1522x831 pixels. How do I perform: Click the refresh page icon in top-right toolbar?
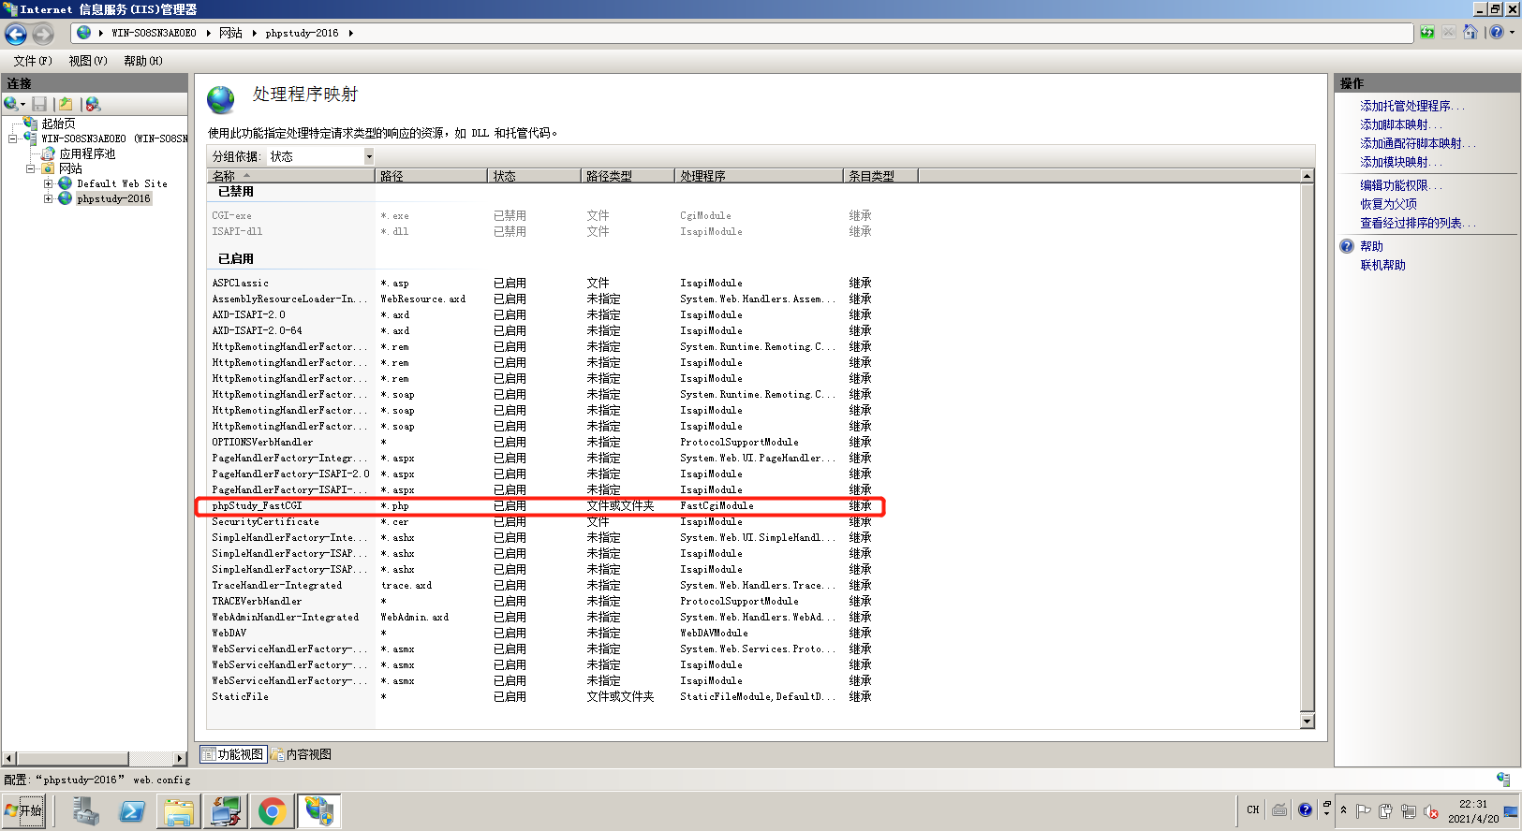1426,33
